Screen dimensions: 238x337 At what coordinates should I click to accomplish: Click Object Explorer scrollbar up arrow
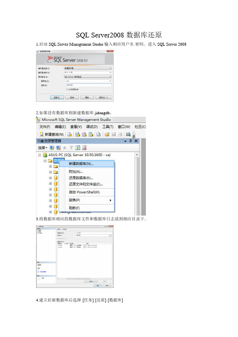(x=137, y=155)
